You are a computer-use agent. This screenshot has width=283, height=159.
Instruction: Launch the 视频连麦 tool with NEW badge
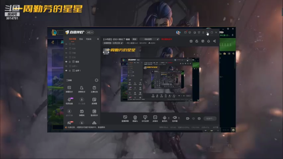click(69, 101)
